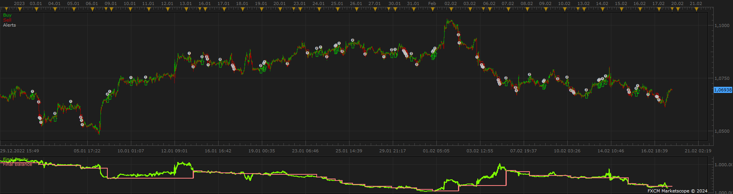Click the day marker triangle under 04.01

[55, 10]
